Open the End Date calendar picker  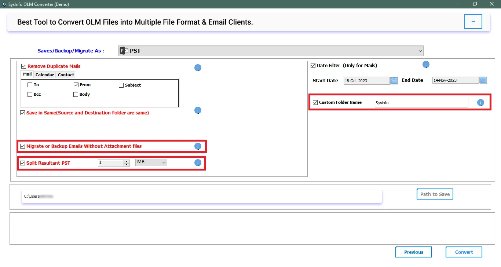coord(483,80)
